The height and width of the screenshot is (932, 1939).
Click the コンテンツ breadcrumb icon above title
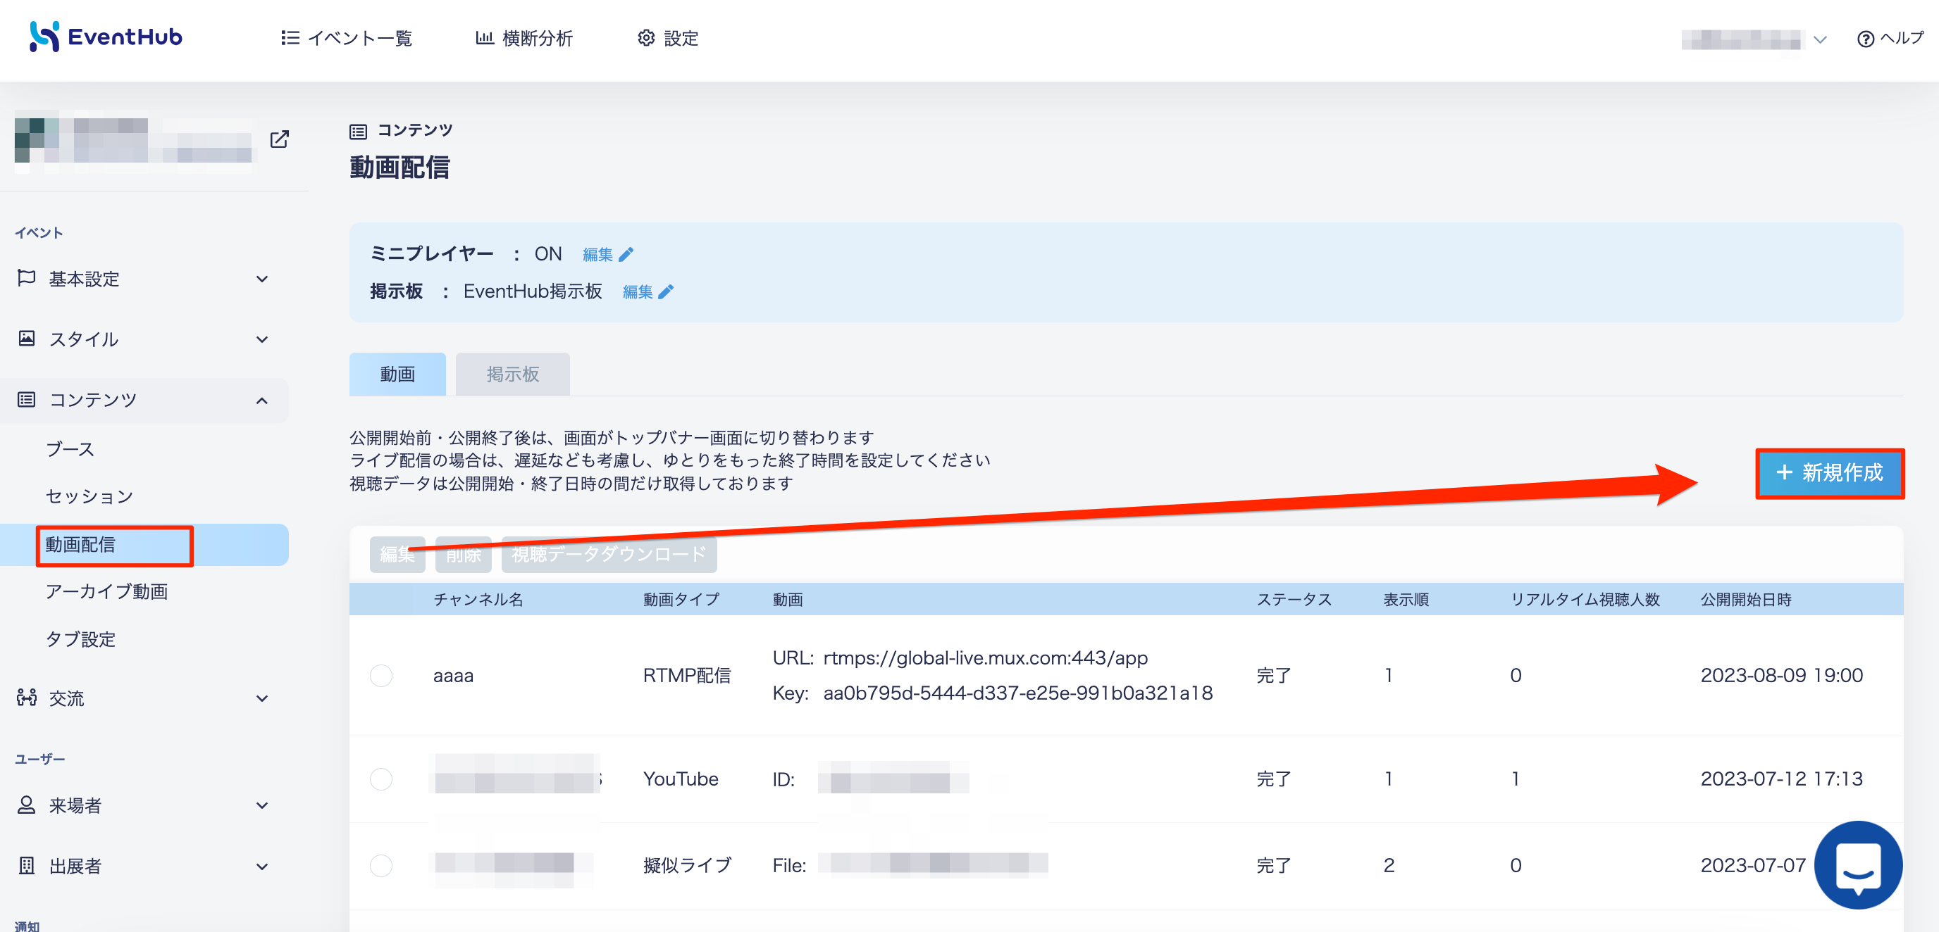[359, 132]
